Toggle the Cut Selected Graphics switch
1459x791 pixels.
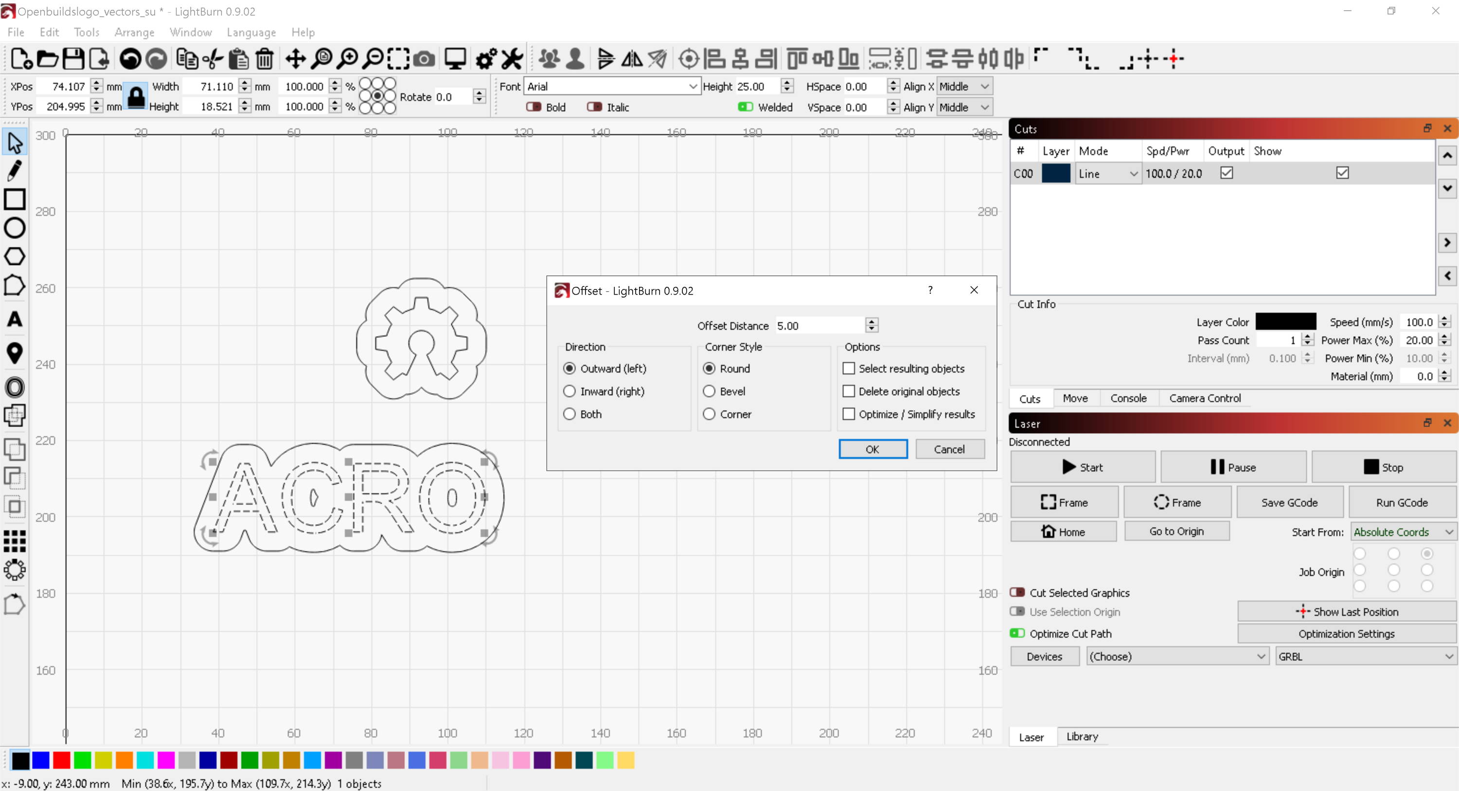pyautogui.click(x=1017, y=592)
